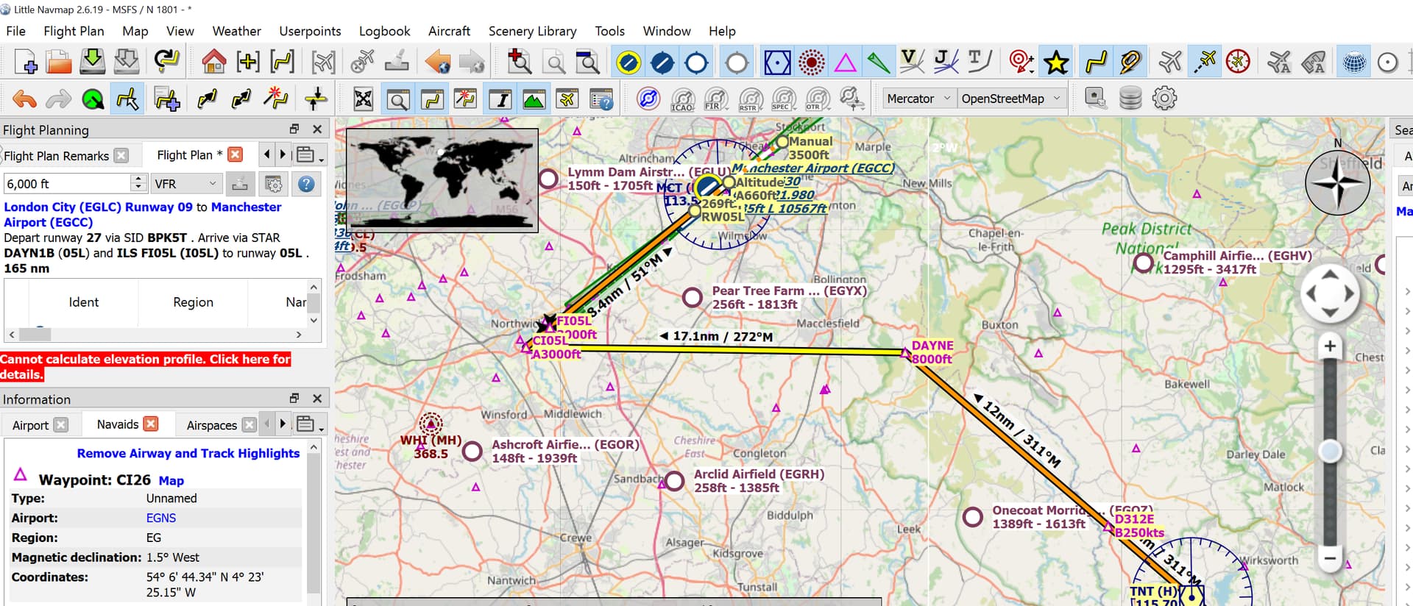Screen dimensions: 1413x606
Task: Click the New Flight Plan icon
Action: tap(25, 63)
